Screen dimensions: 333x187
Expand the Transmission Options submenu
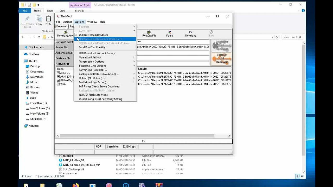(x=105, y=62)
